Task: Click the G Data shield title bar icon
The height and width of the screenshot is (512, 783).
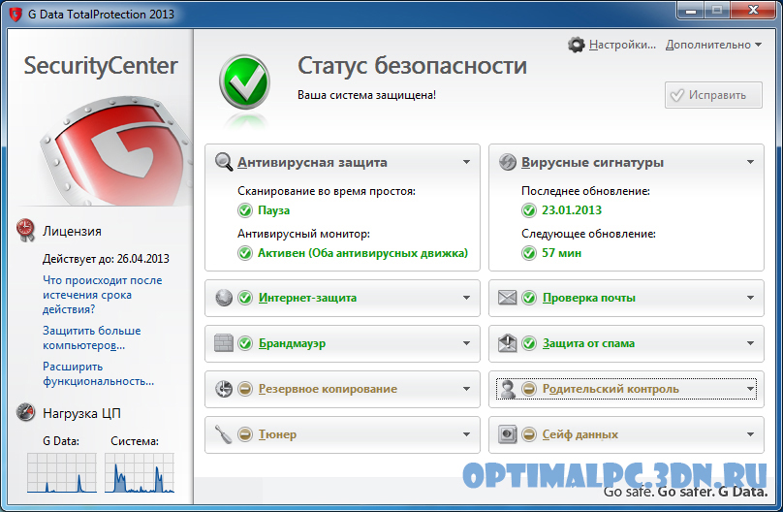Action: (x=16, y=14)
